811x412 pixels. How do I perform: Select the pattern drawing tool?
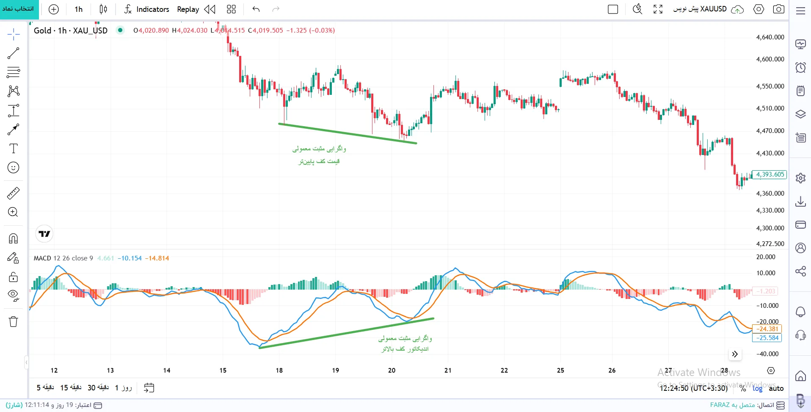(14, 91)
